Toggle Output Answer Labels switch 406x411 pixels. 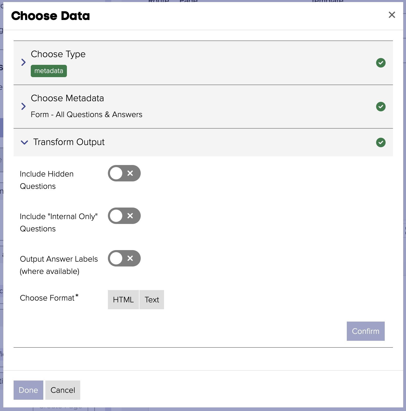tap(124, 258)
